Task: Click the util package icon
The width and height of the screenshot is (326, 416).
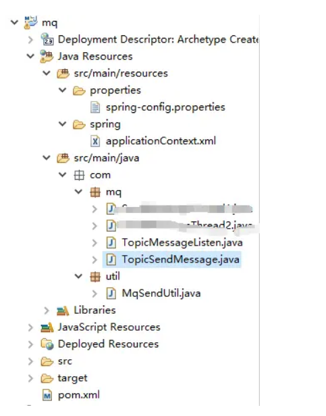Action: pyautogui.click(x=95, y=277)
